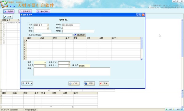Open the 收款方式 dropdown
This screenshot has height=111, width=184.
[x=69, y=63]
